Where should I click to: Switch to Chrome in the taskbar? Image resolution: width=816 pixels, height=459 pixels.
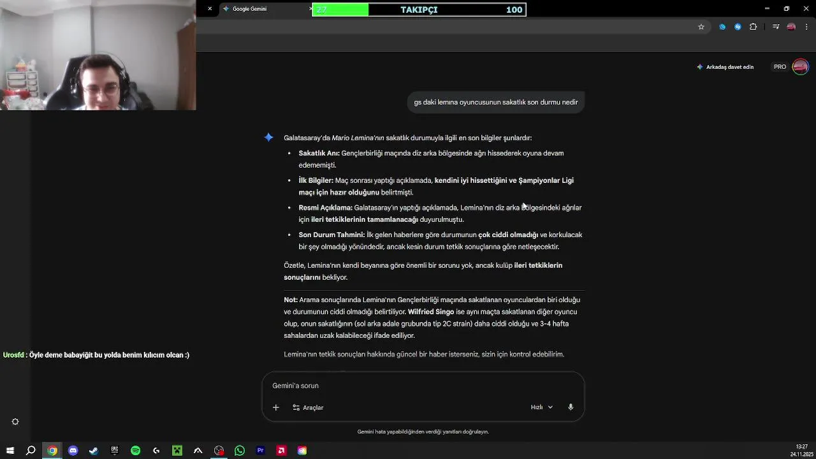52,451
